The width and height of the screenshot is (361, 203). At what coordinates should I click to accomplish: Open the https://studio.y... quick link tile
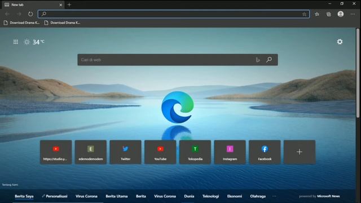click(x=56, y=152)
